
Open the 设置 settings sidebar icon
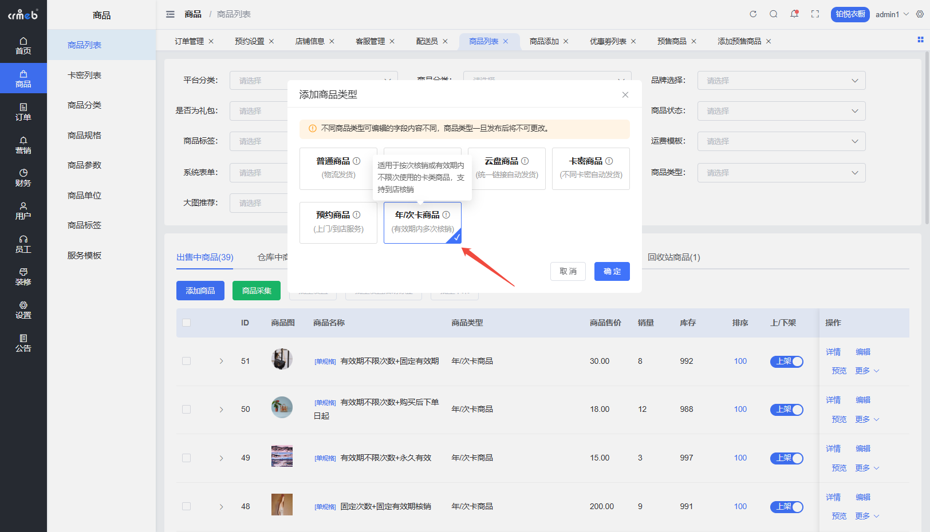pyautogui.click(x=23, y=310)
